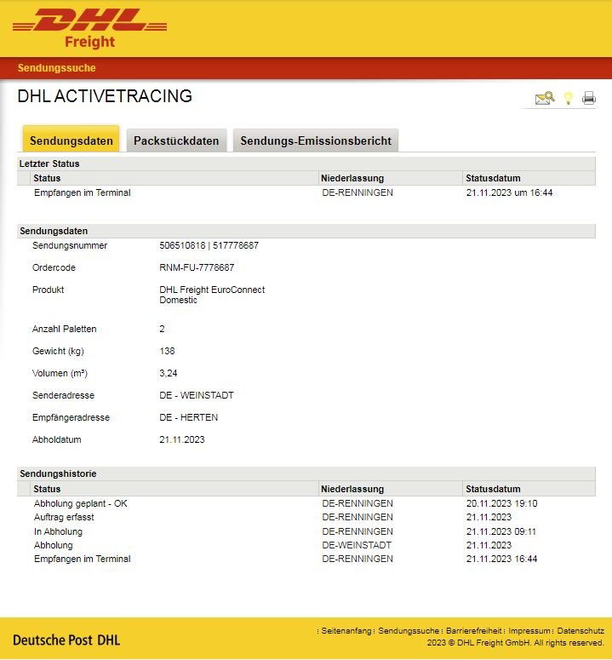Screen dimensions: 612x660
Task: Open the Sendungs-Emissionsbericht tab
Action: (316, 141)
